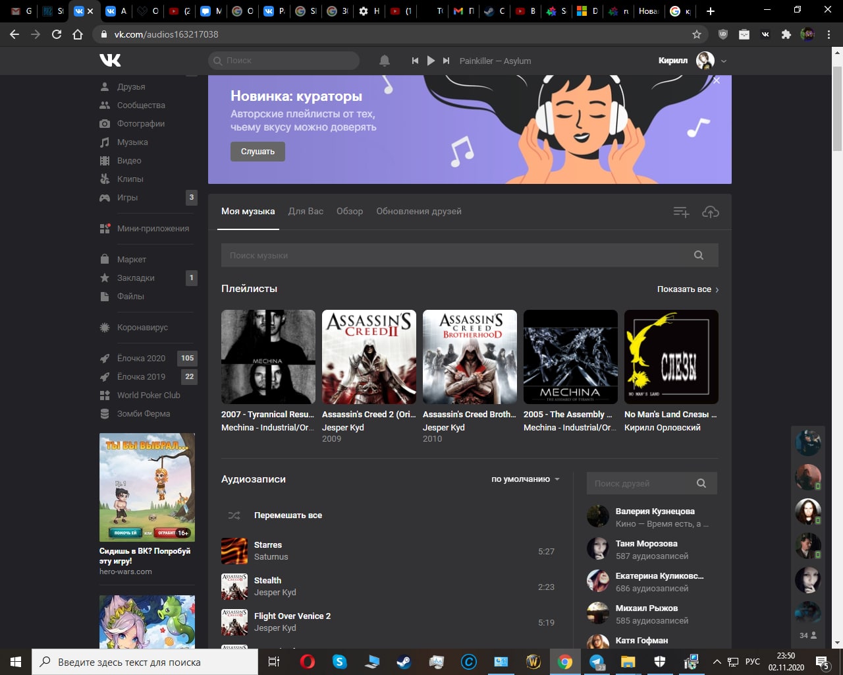Click the Поиск друзей search field
The image size is (843, 675).
point(652,483)
